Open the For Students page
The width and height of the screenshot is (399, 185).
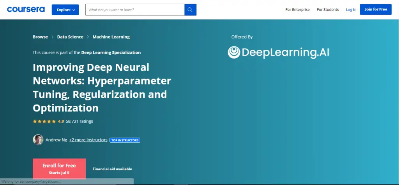pos(328,10)
